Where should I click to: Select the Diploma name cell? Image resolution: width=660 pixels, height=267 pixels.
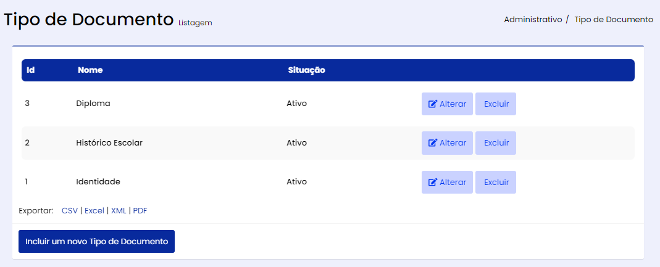93,104
